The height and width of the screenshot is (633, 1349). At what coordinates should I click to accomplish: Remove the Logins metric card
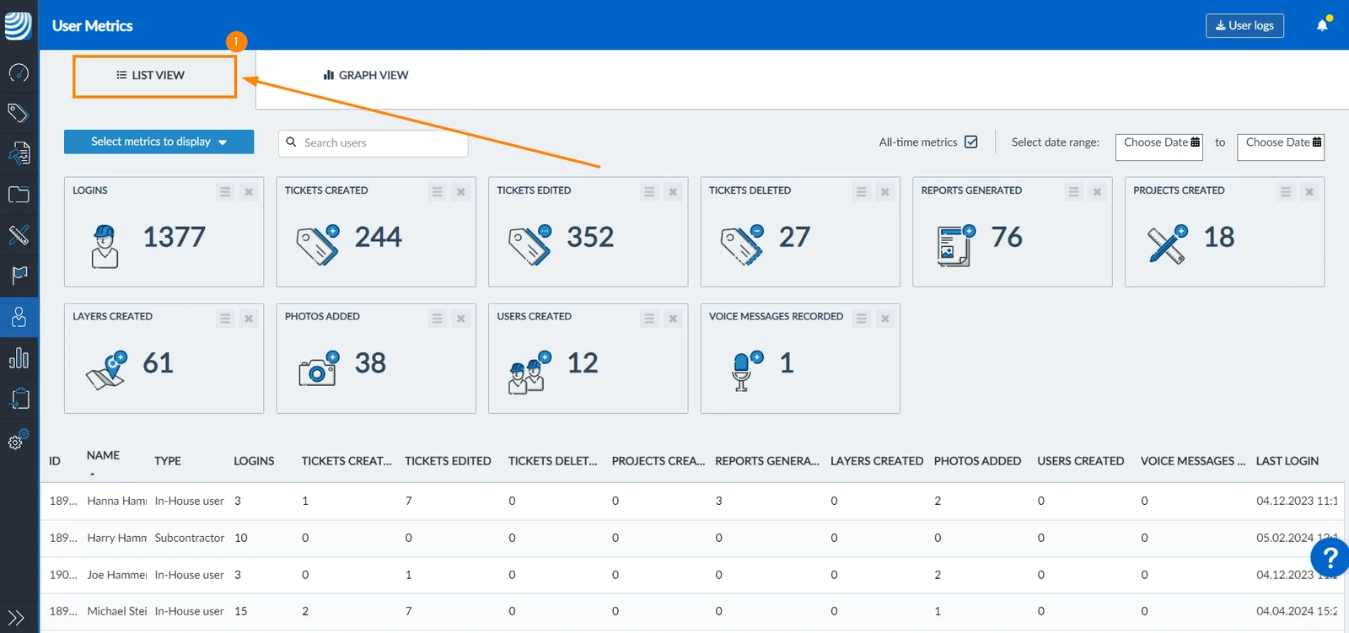coord(249,192)
